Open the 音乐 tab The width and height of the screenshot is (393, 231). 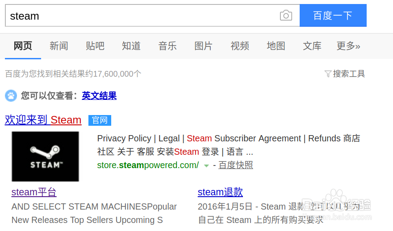tap(167, 46)
